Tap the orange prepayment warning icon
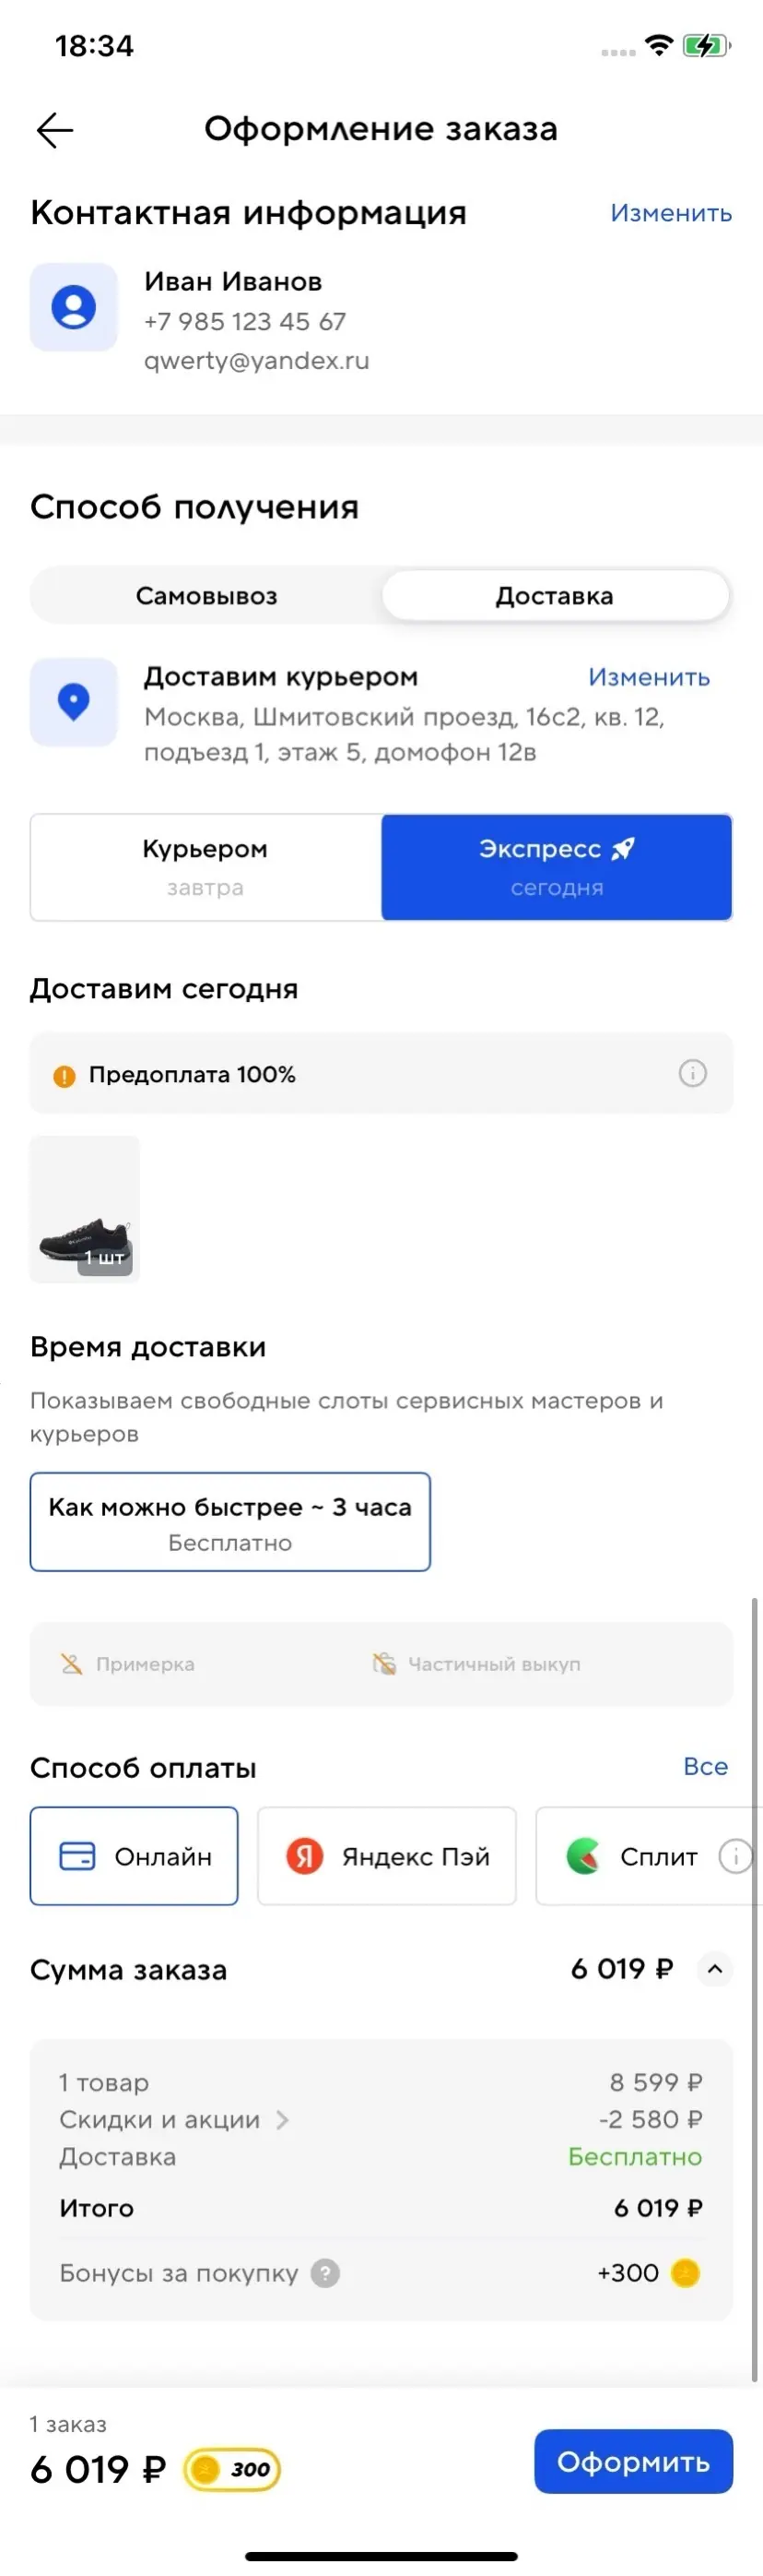The height and width of the screenshot is (2576, 763). [x=64, y=1076]
